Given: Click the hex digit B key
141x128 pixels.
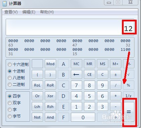Looking at the screenshot, I should click(x=63, y=75).
